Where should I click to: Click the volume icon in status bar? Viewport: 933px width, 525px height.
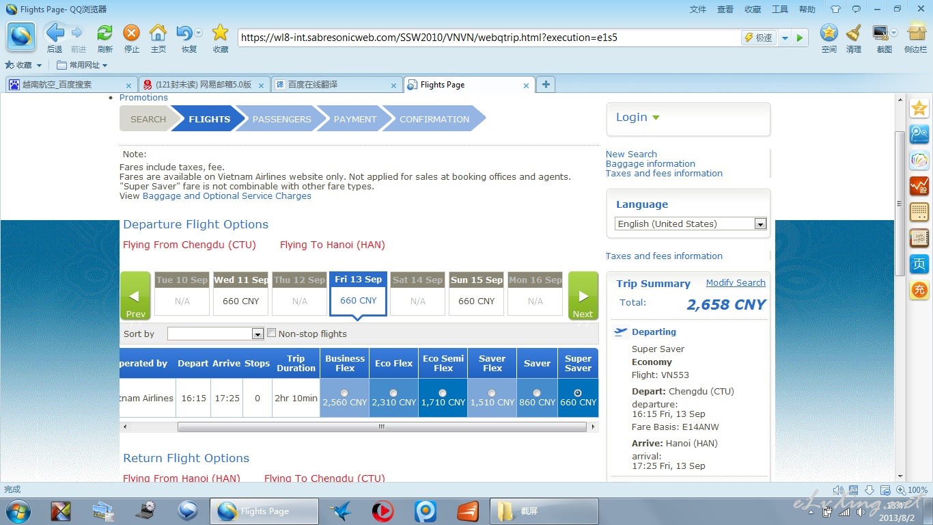point(837,490)
